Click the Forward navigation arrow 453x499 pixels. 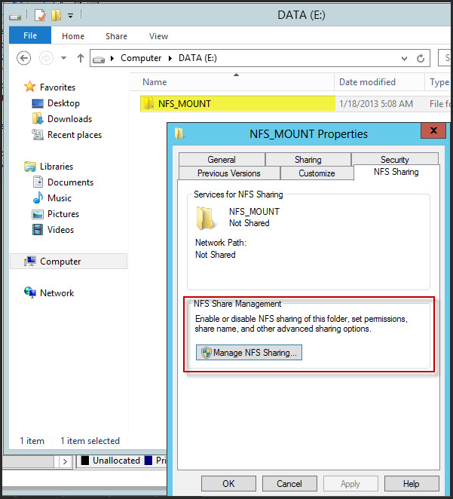[46, 58]
